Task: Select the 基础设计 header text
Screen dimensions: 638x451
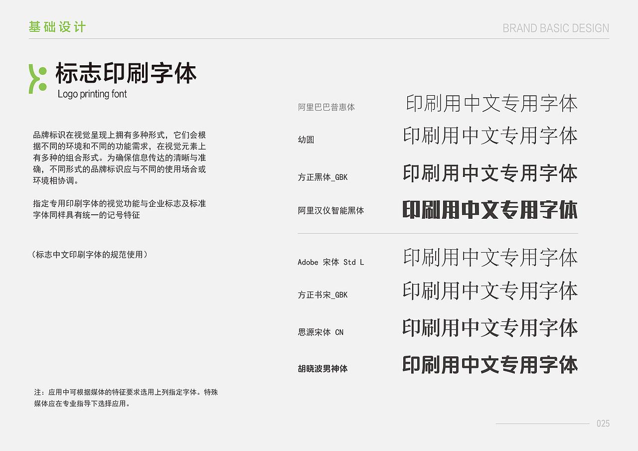Action: click(57, 27)
